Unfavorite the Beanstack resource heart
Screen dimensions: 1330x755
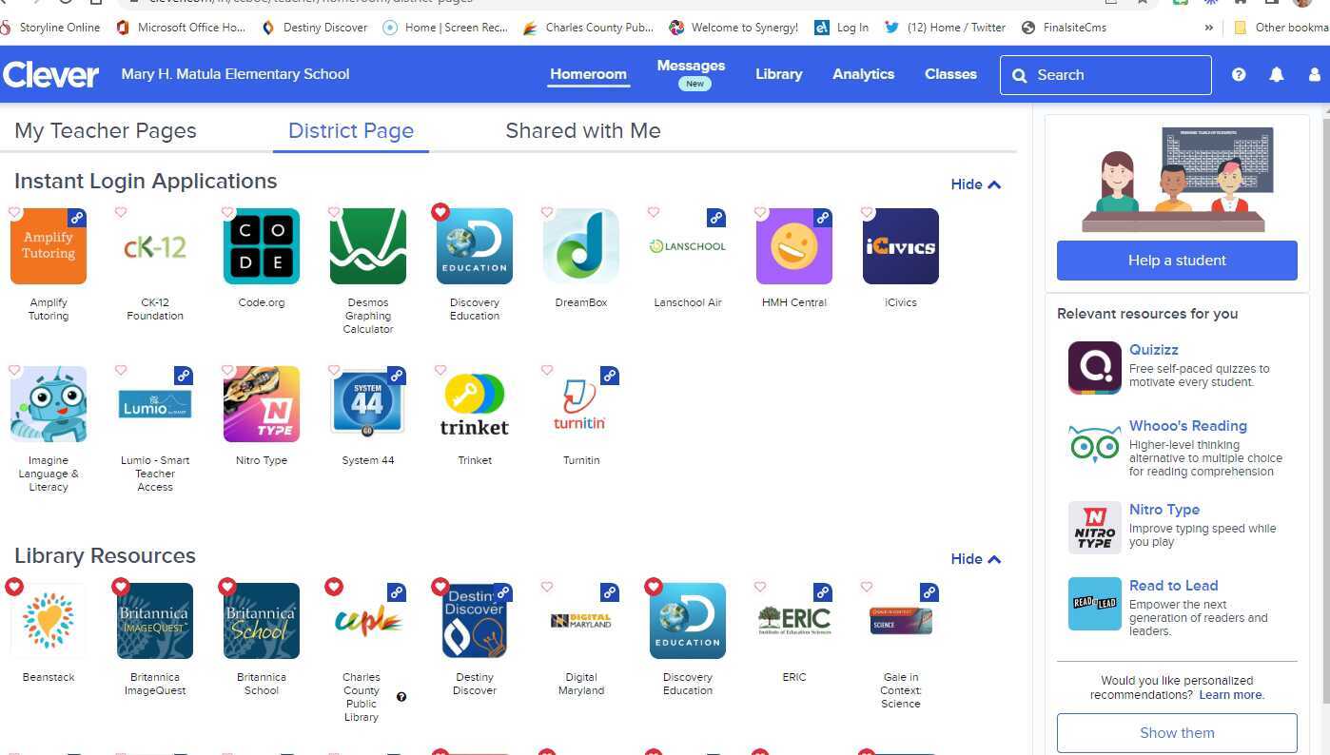click(14, 587)
